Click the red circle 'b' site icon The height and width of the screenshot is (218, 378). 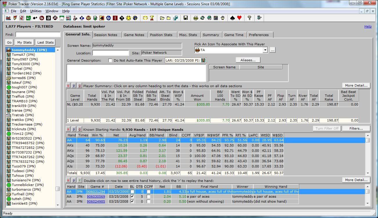[42, 18]
